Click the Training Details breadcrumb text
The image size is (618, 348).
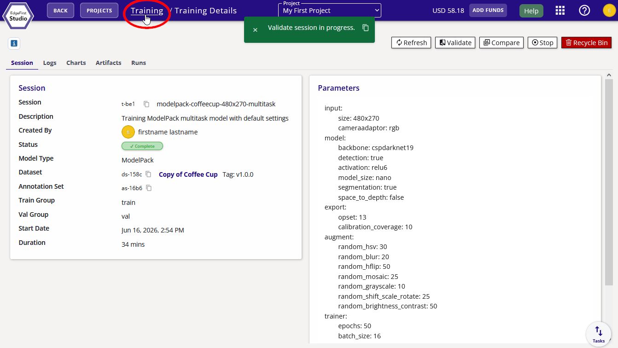[205, 11]
